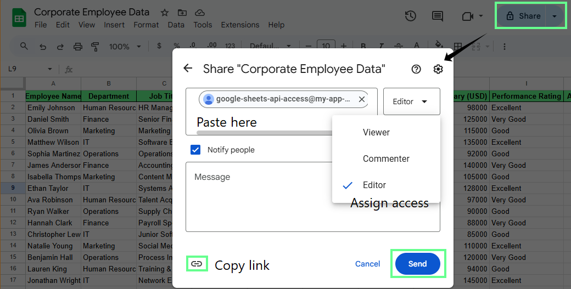Choose Viewer access option
This screenshot has width=571, height=289.
[386, 132]
